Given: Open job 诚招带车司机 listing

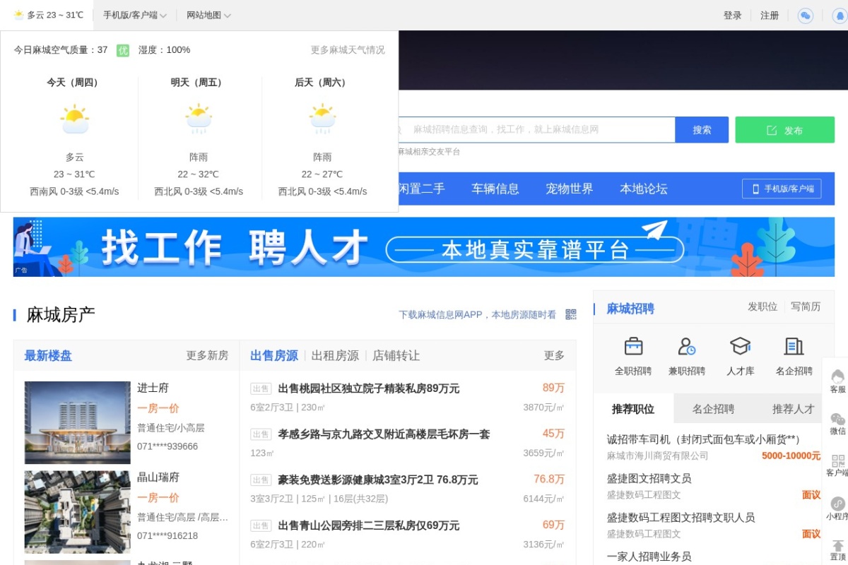Looking at the screenshot, I should tap(703, 439).
